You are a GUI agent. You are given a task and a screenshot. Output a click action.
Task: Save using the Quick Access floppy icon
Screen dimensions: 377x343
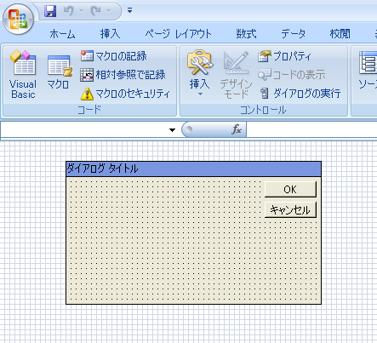coord(50,11)
